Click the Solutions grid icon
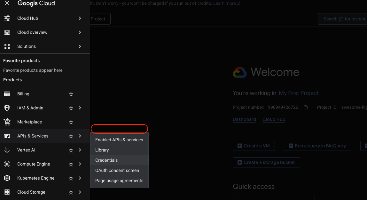The width and height of the screenshot is (367, 200). (7, 46)
